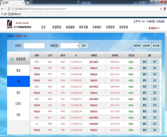Viewport: 167px width, 137px height.
Task: Open the 资源管理 menu in top navigation
Action: coord(57,27)
